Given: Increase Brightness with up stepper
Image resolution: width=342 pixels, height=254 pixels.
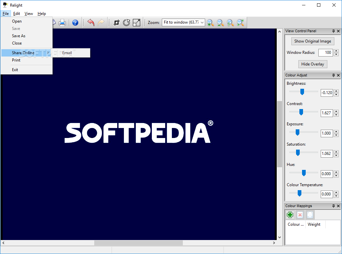Looking at the screenshot, I should pyautogui.click(x=336, y=91).
